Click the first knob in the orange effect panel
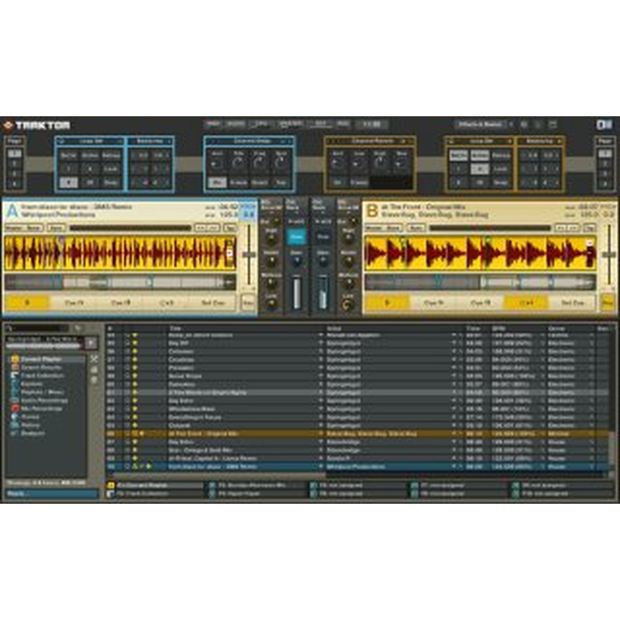 pos(337,164)
